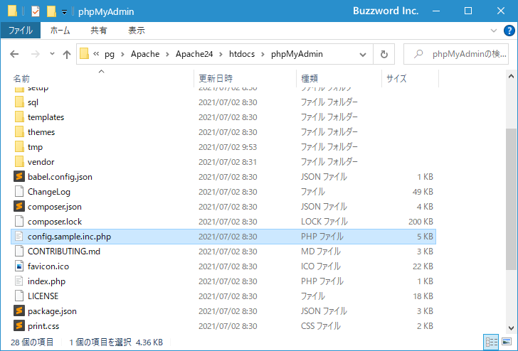Screen dimensions: 518x351
Task: Click the ICO ファイル type cell
Action: click(x=320, y=266)
